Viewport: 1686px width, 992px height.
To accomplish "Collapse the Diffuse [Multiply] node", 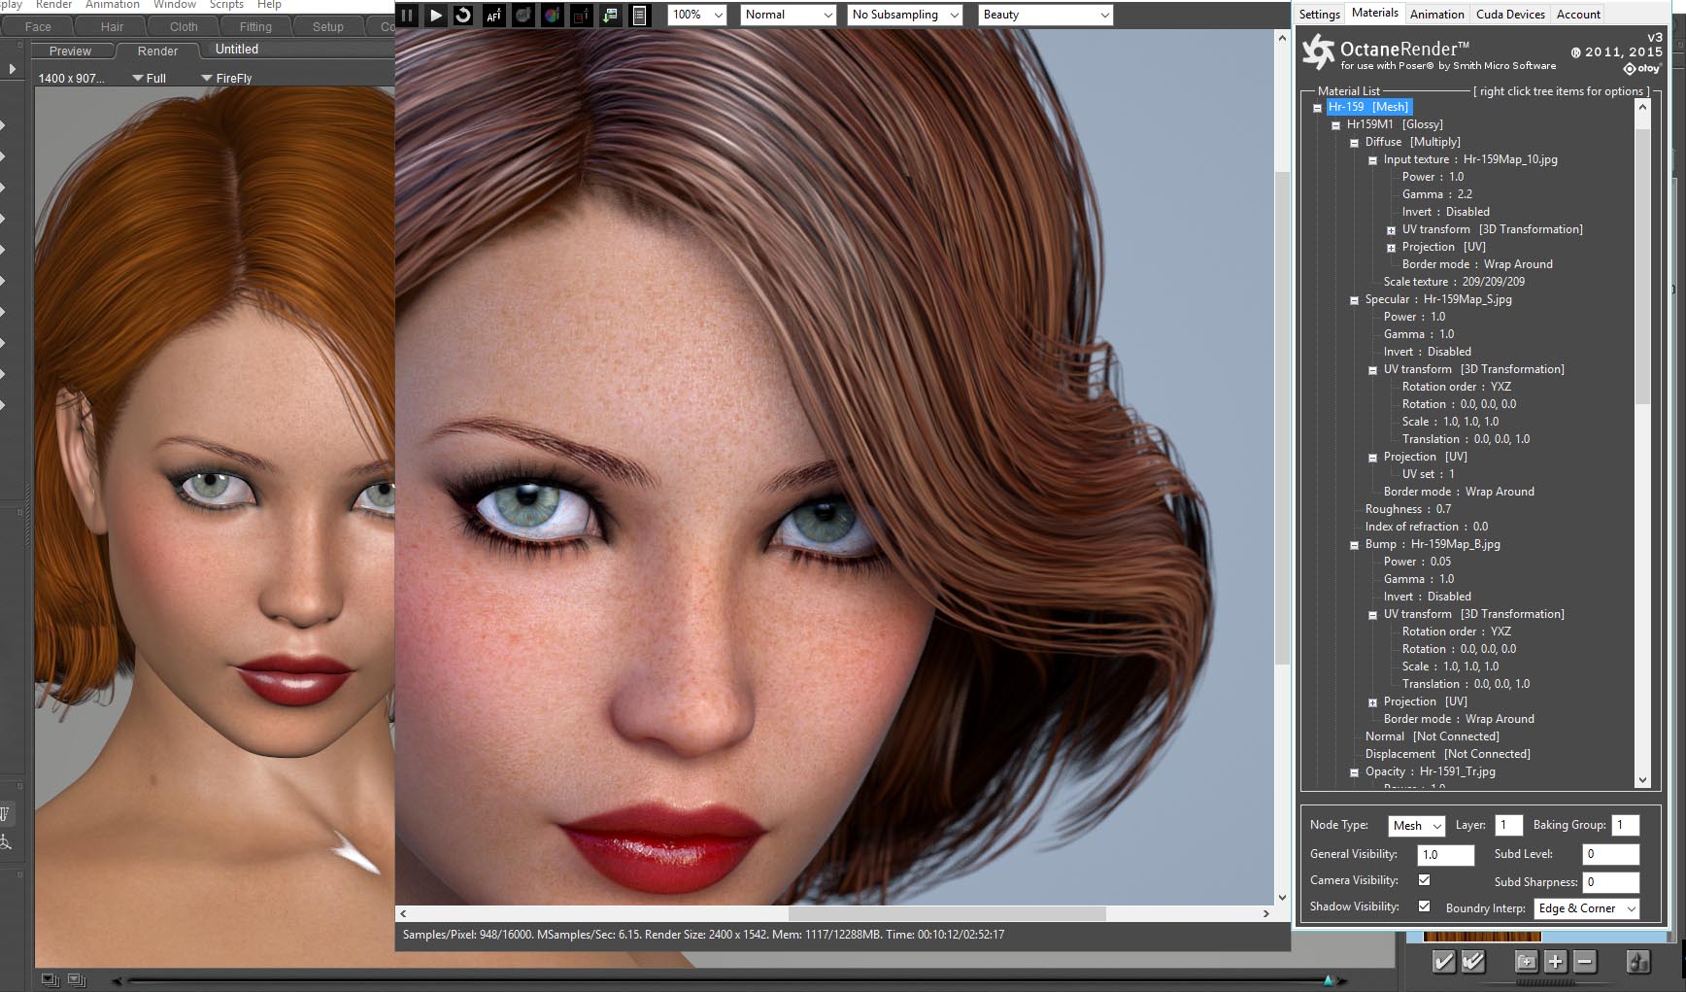I will pyautogui.click(x=1355, y=143).
